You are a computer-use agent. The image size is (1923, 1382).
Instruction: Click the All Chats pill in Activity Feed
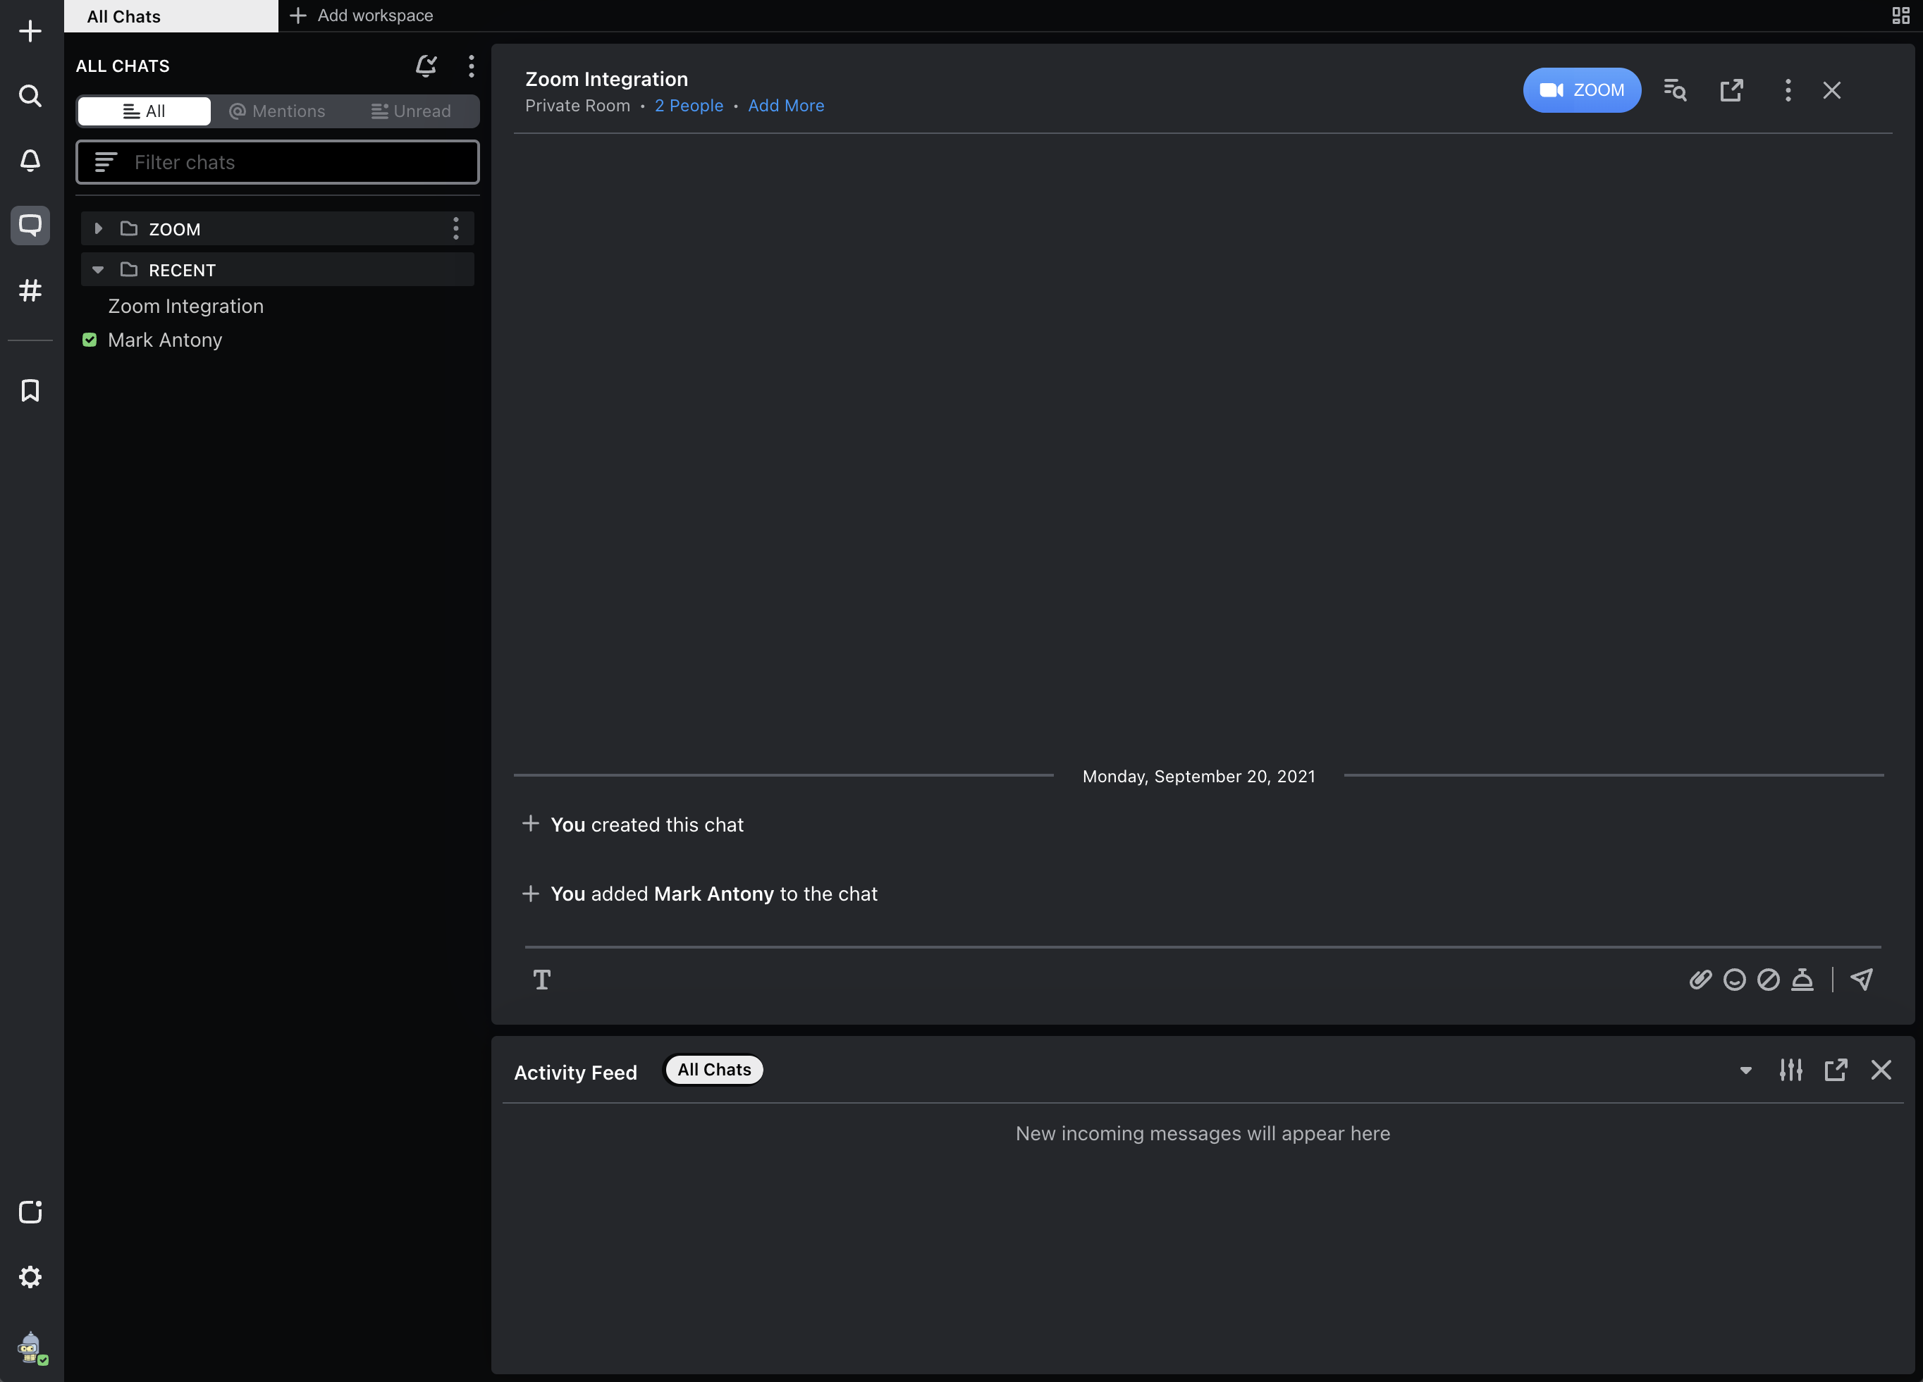pyautogui.click(x=713, y=1070)
